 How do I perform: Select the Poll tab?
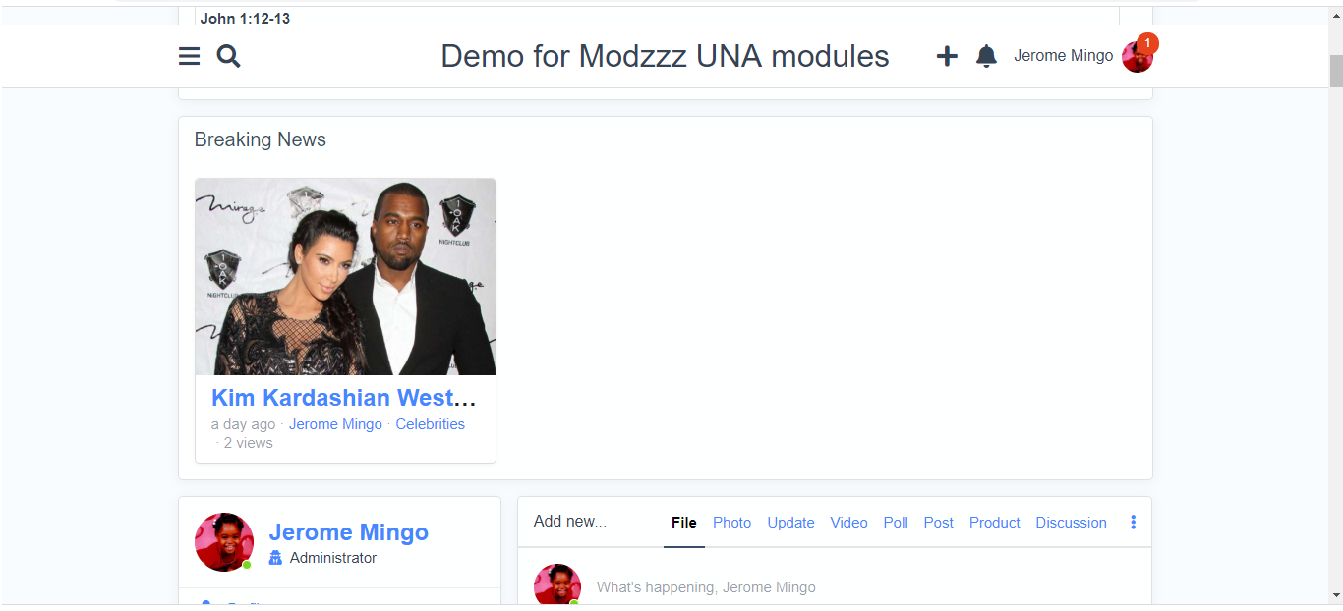coord(896,523)
